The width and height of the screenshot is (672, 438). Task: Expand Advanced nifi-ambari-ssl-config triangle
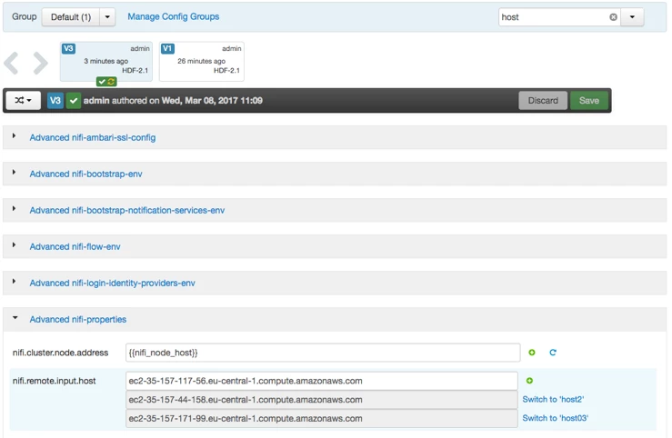click(x=15, y=135)
